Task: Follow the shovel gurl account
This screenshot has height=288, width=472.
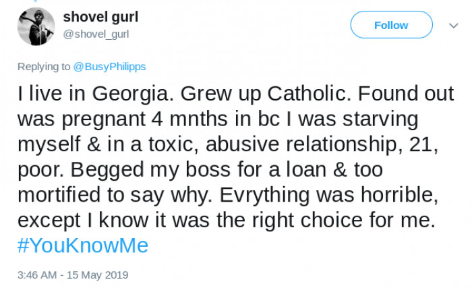Action: (x=391, y=25)
